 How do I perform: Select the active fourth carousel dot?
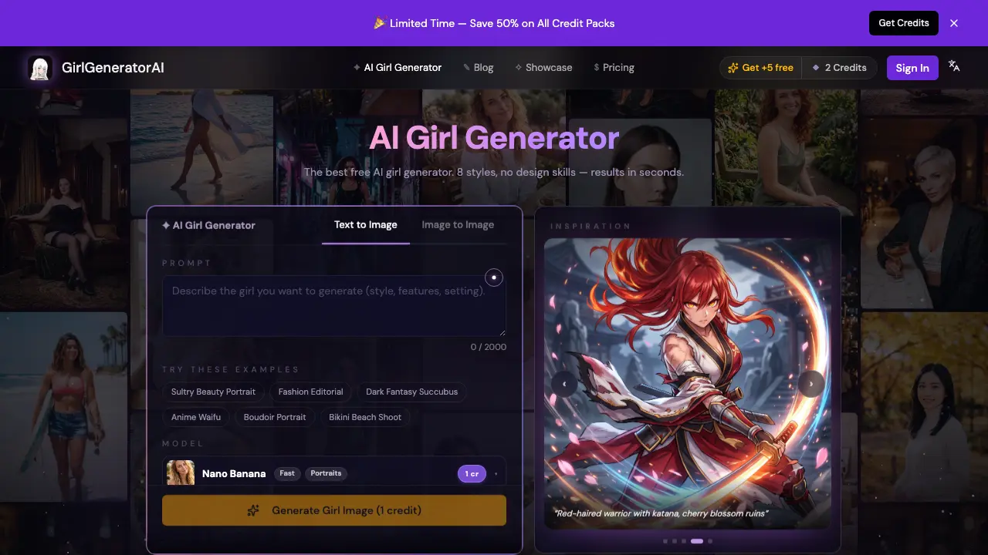[697, 541]
